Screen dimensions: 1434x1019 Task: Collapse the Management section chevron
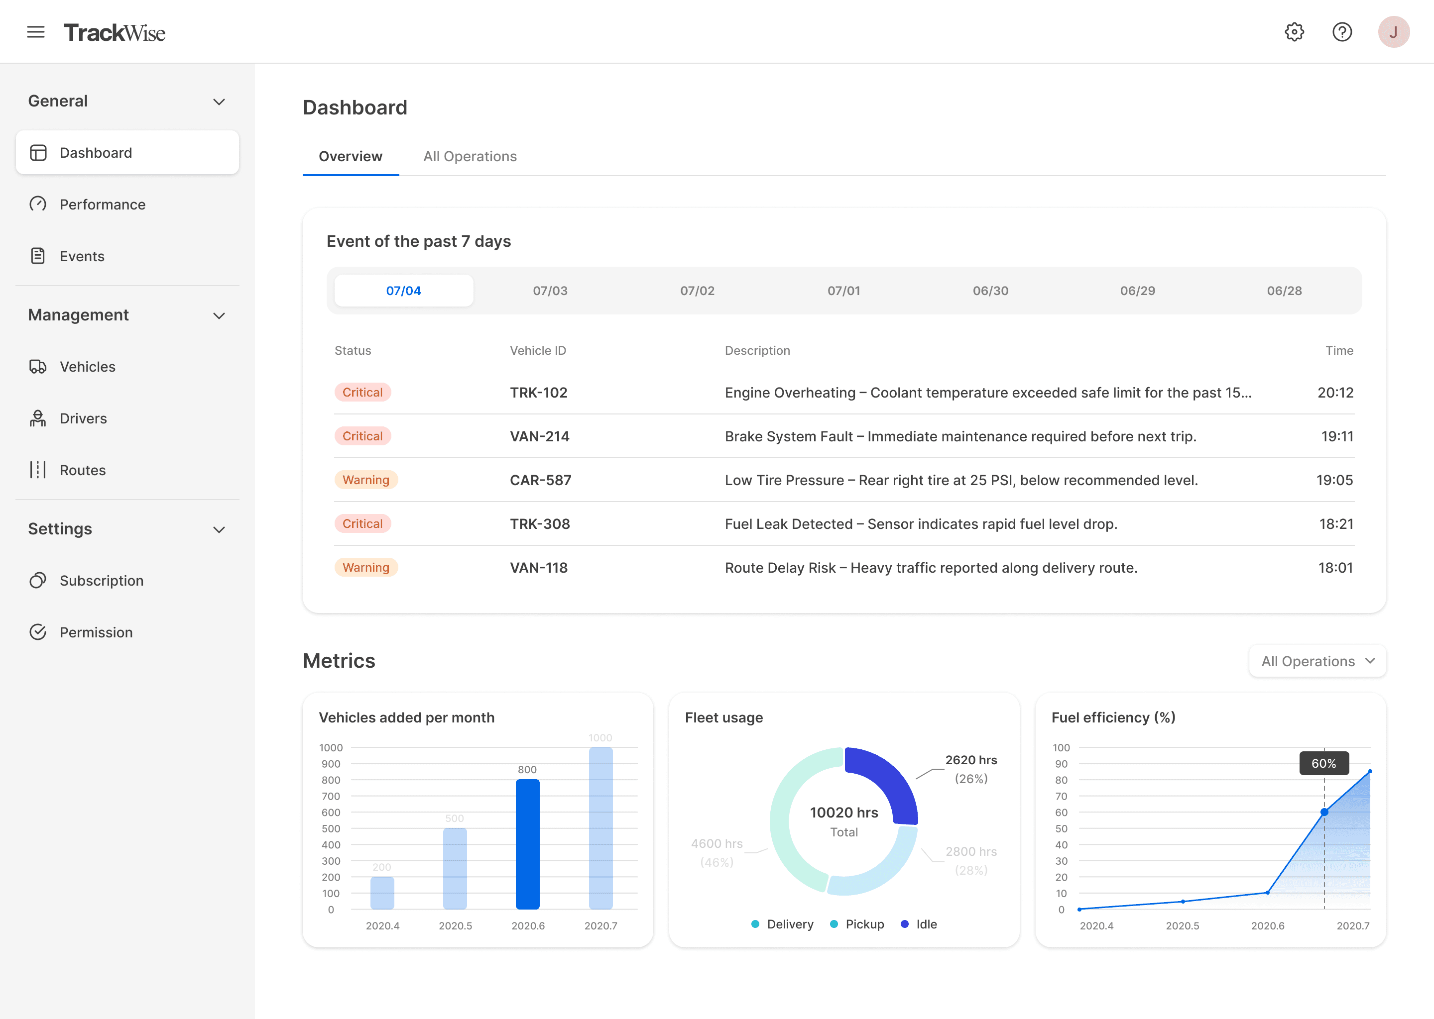(x=219, y=315)
